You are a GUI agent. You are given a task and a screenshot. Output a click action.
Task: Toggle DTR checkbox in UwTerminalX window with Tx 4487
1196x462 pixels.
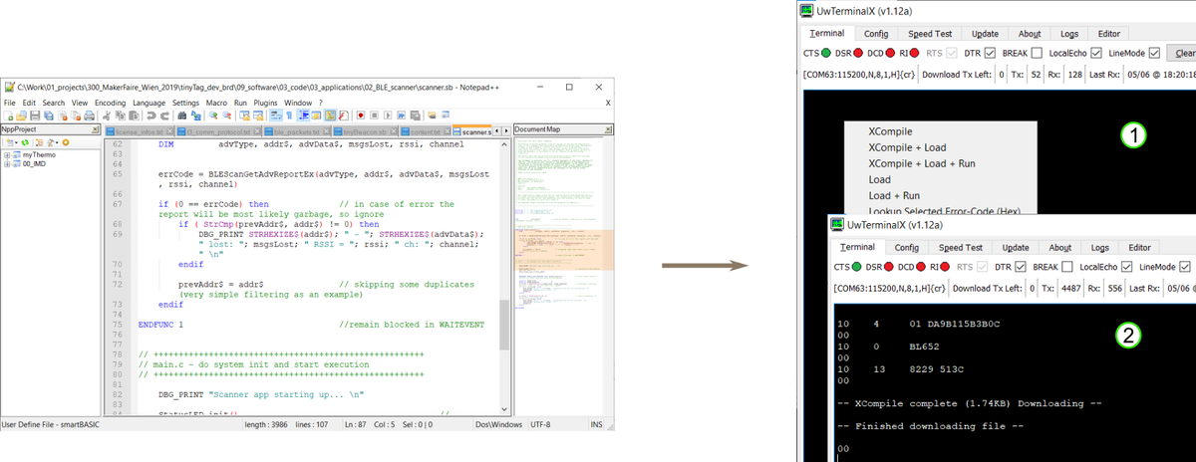(1021, 267)
